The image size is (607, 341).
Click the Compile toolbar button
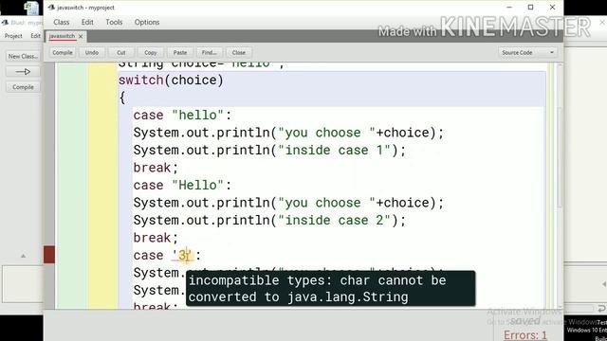pos(63,53)
